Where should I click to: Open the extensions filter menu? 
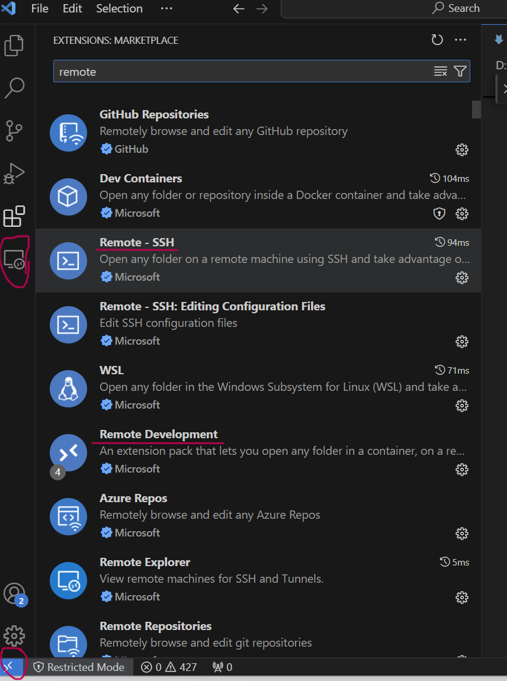[460, 71]
